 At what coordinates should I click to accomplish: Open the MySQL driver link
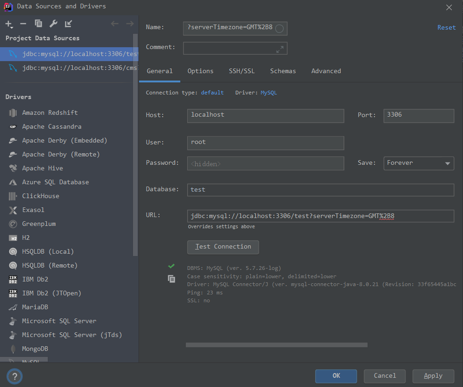269,93
